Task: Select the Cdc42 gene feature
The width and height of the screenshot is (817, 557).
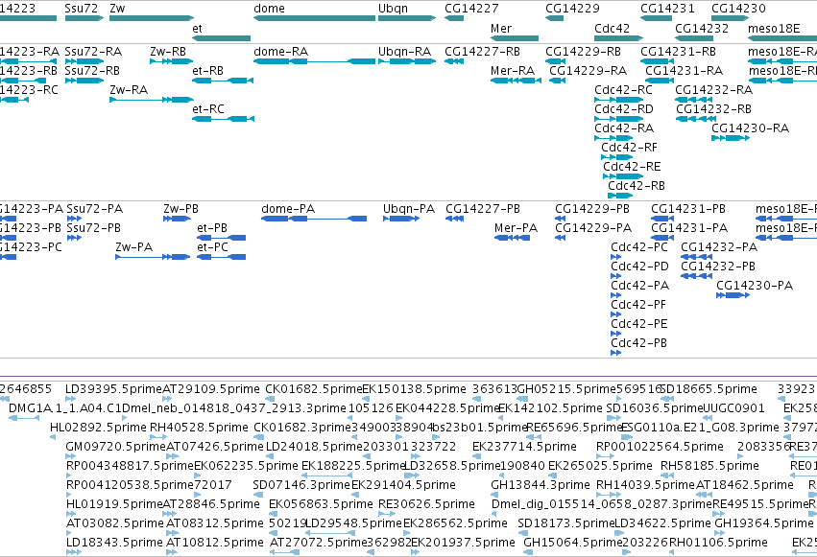Action: [x=619, y=38]
